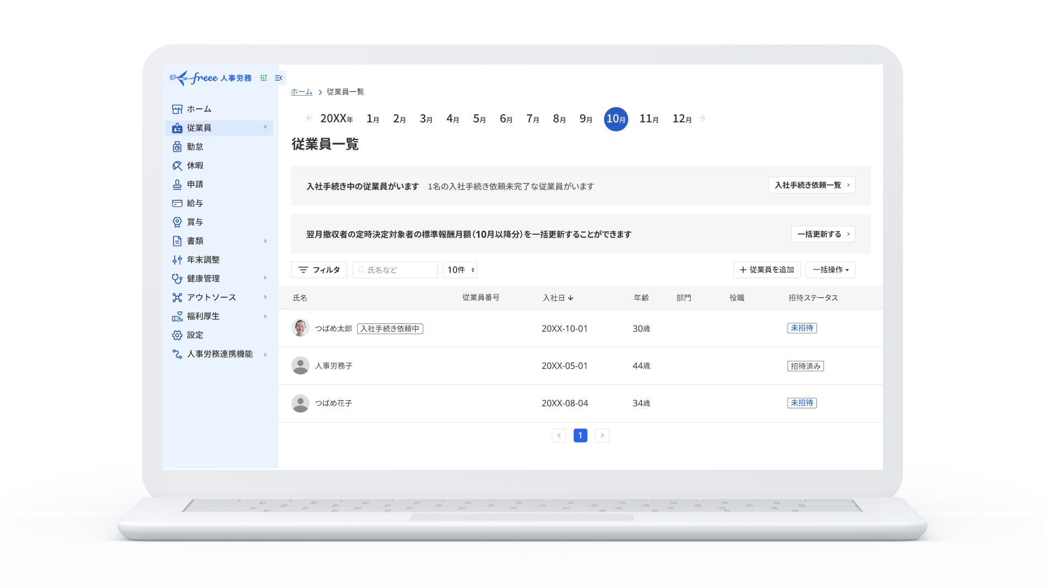The image size is (1045, 588).
Task: Select the 賞与 icon
Action: [x=177, y=222]
